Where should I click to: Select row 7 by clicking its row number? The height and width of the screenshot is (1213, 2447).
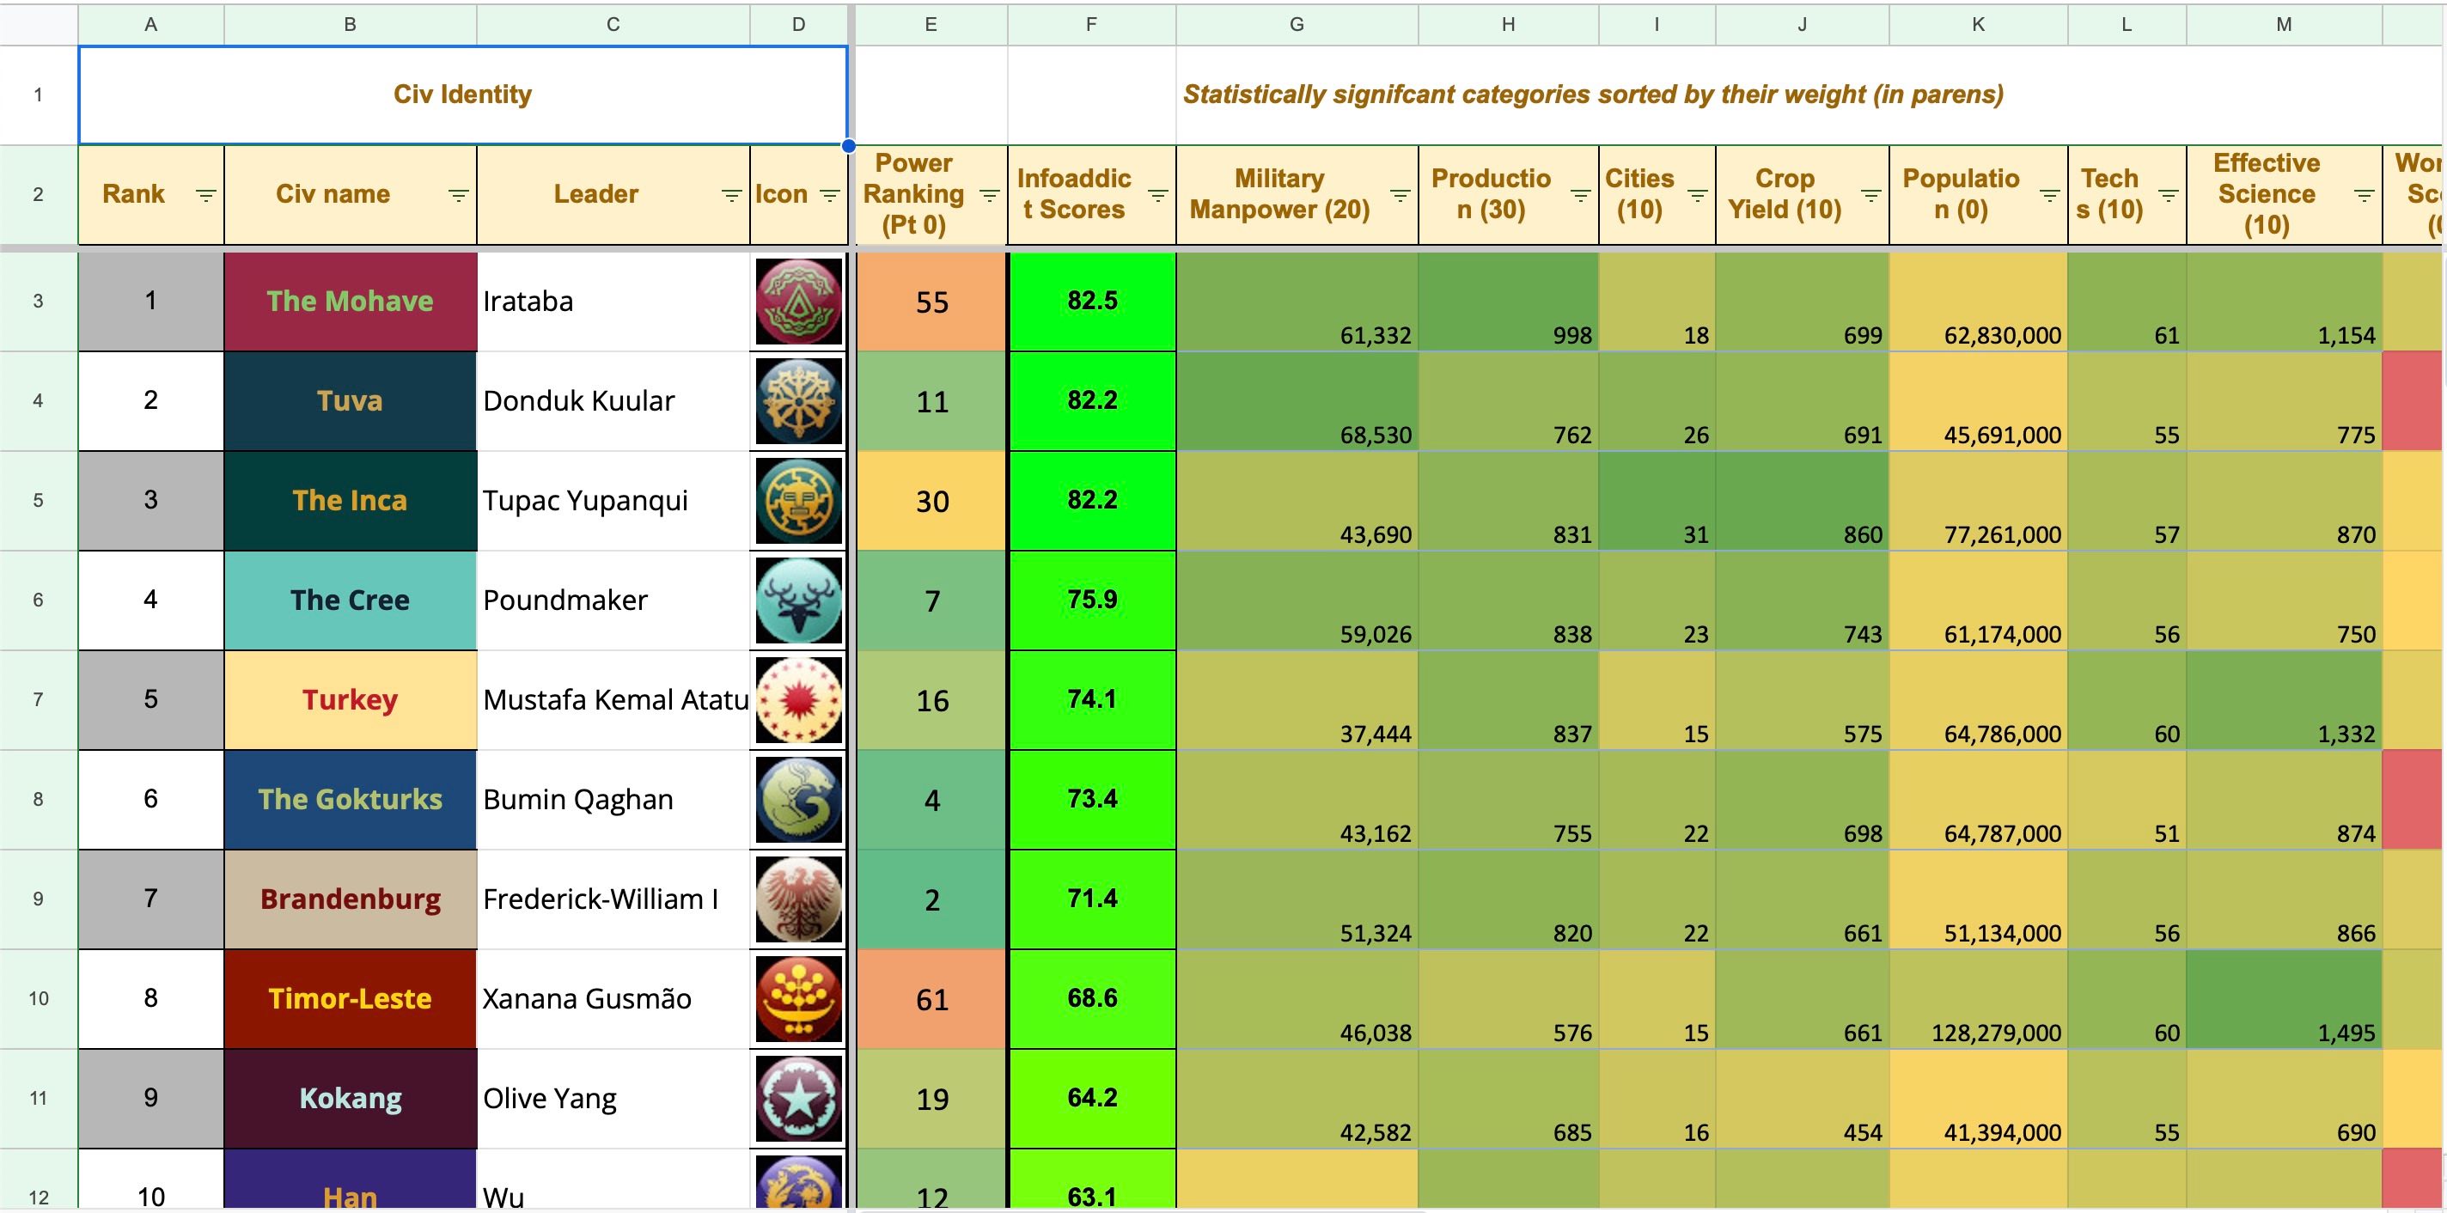click(x=38, y=700)
